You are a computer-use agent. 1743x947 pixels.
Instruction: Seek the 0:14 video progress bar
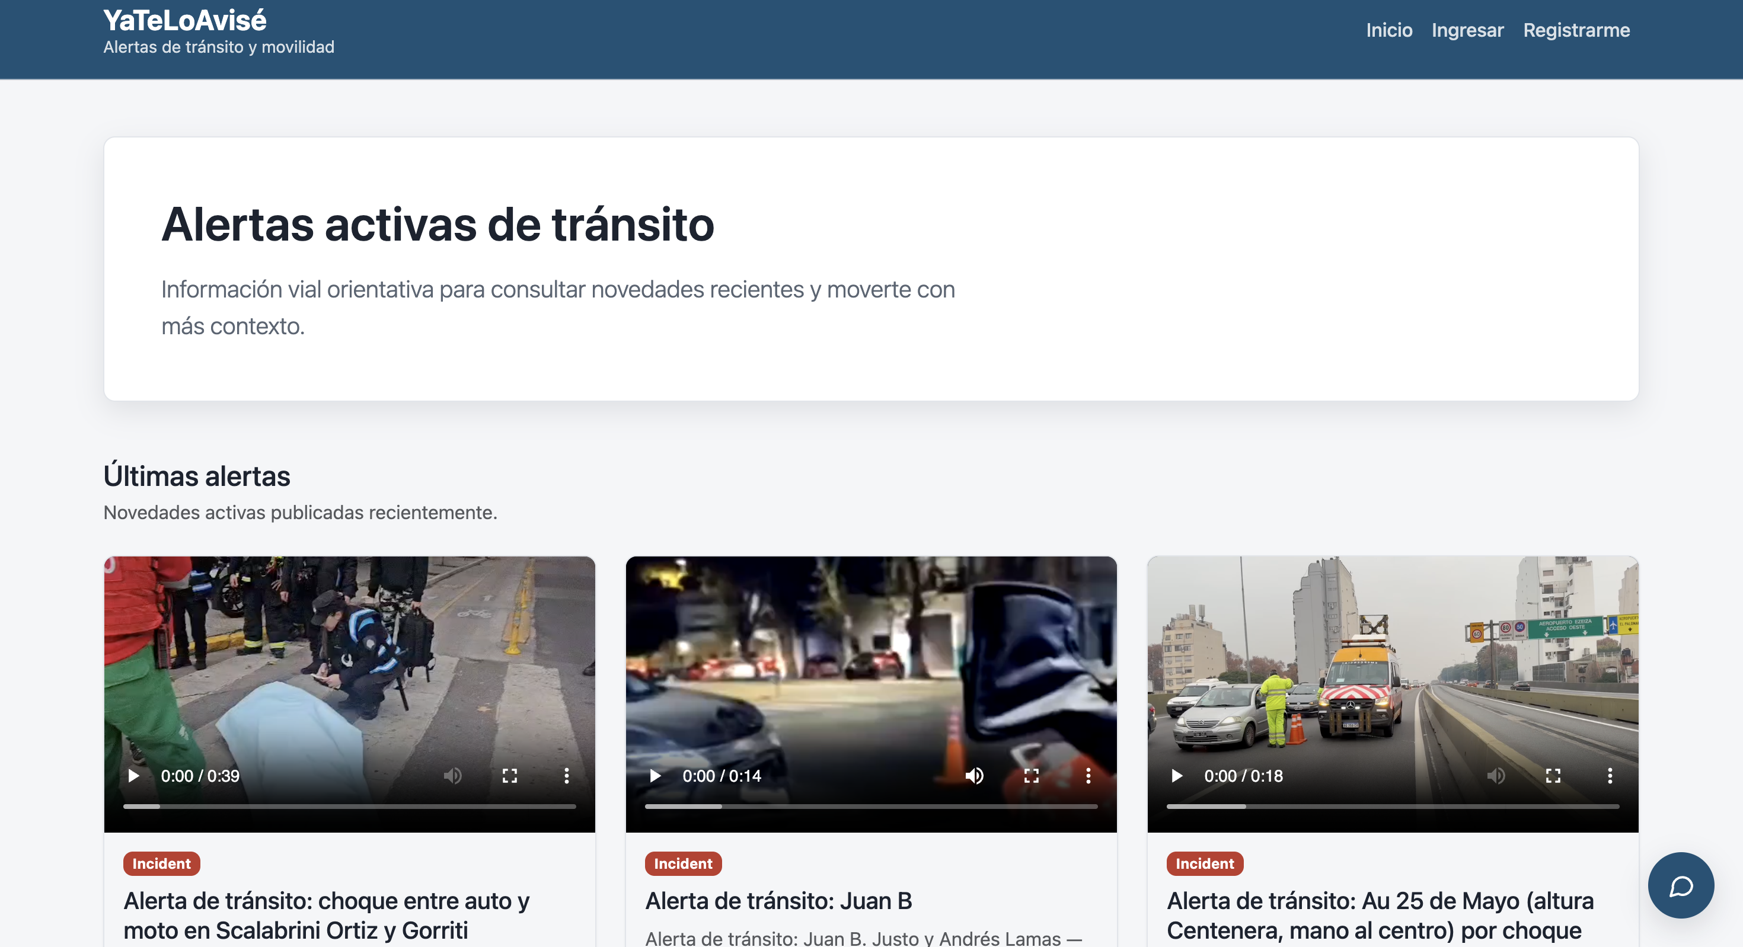pyautogui.click(x=871, y=807)
